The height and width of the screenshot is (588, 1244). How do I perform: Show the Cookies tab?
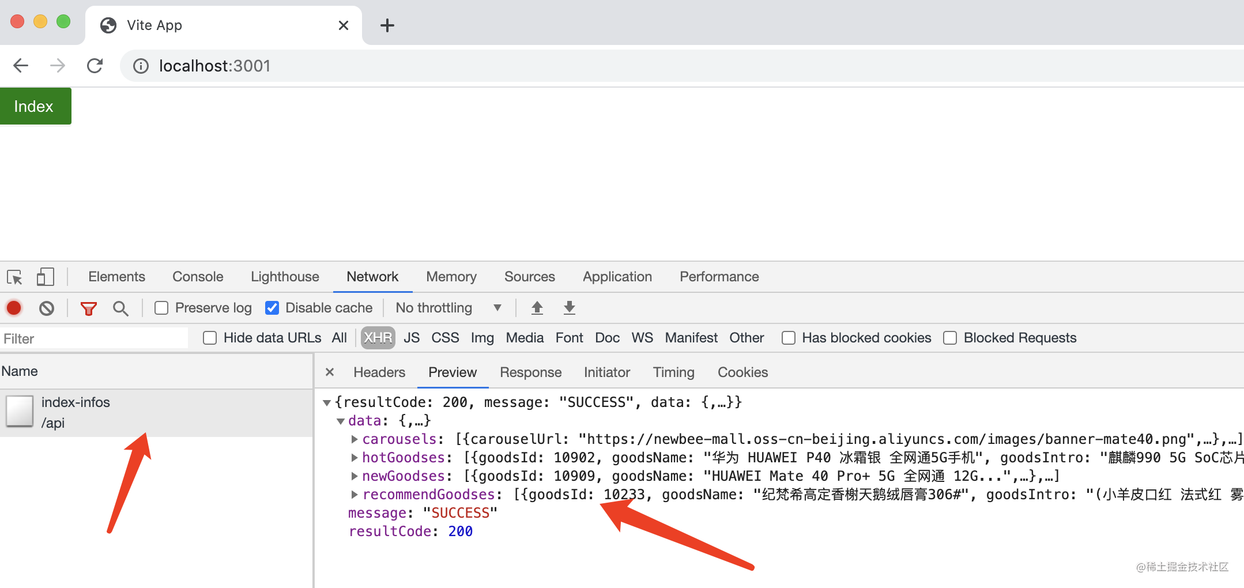[x=743, y=372]
